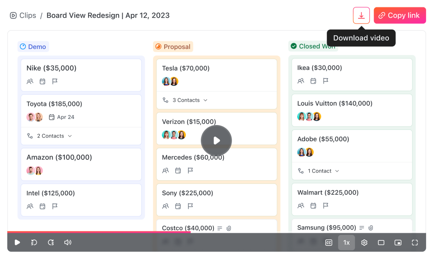Expand Toyota's 2 Contacts dropdown
Image resolution: width=434 pixels, height=254 pixels.
[49, 136]
